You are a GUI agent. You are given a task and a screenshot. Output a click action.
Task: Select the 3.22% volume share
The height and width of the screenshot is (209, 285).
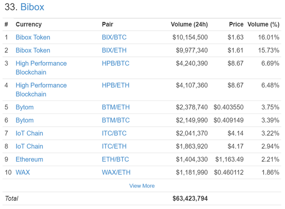point(270,134)
